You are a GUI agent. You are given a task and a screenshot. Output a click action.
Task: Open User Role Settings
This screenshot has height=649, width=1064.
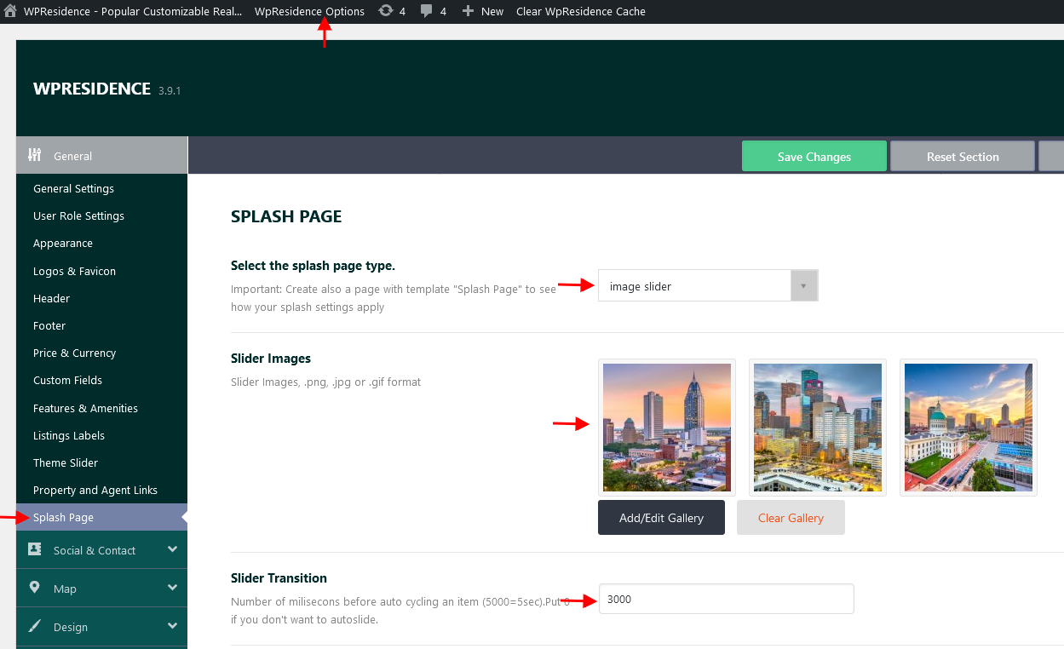pos(78,215)
